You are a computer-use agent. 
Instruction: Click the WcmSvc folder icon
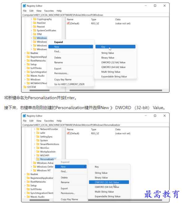click(38, 148)
